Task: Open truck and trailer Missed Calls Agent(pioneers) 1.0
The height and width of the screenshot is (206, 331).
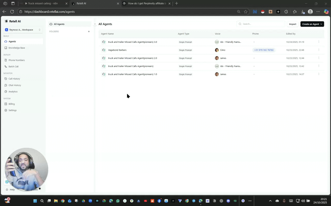Action: [132, 74]
